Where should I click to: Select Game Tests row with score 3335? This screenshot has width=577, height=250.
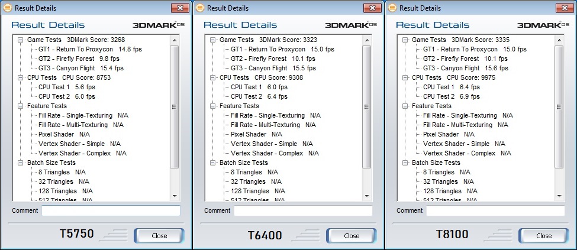(x=461, y=40)
